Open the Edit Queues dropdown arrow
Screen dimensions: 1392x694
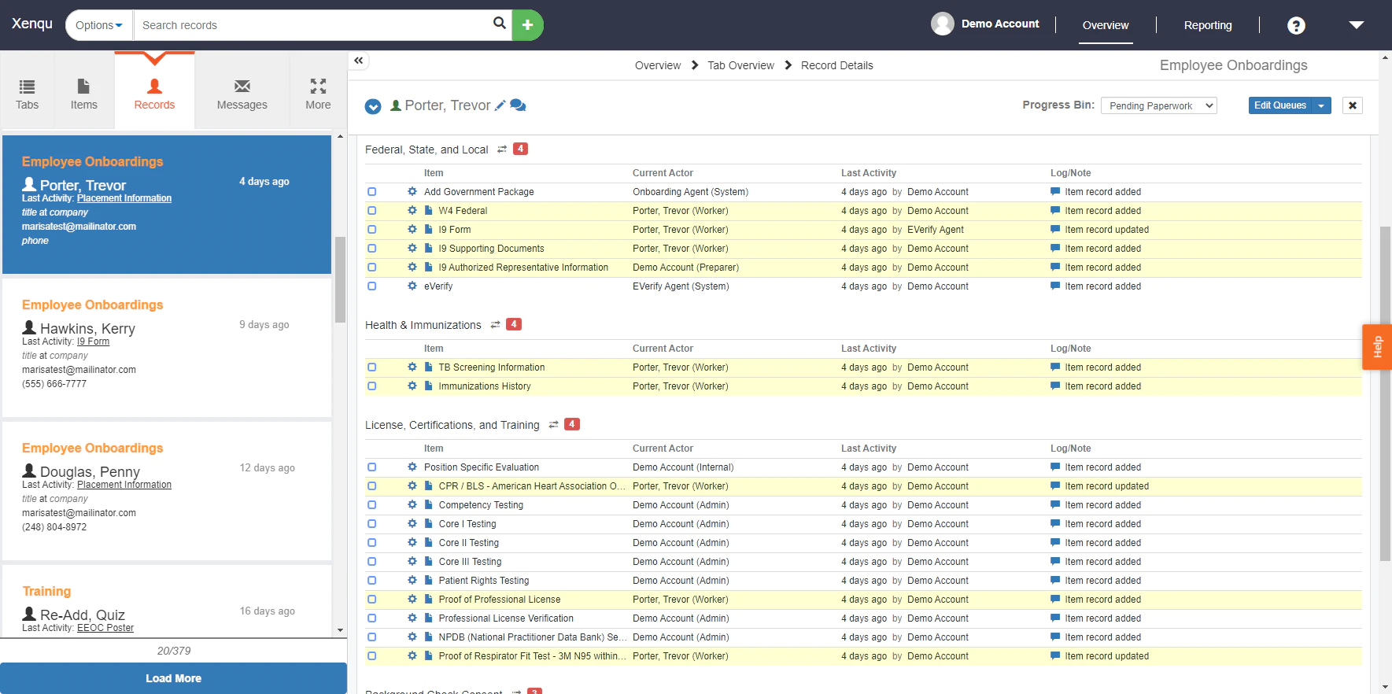1321,105
